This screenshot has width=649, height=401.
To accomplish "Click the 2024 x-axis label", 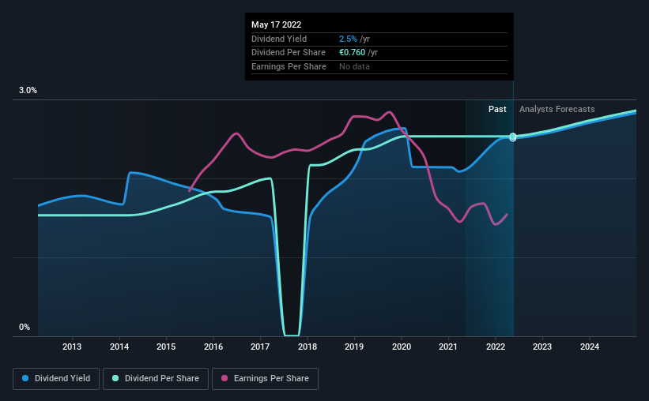I will pyautogui.click(x=590, y=347).
